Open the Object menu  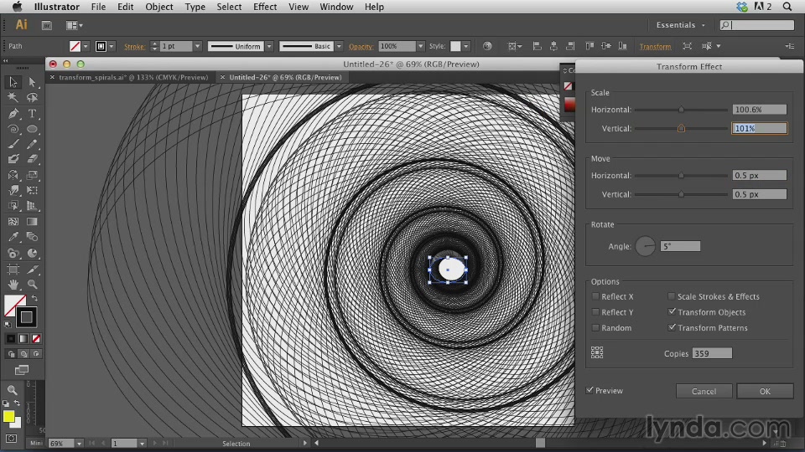coord(158,7)
